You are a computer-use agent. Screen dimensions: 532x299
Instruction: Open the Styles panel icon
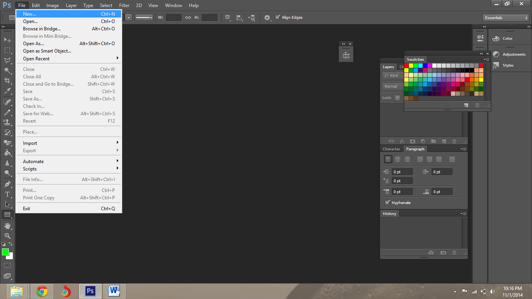(495, 65)
